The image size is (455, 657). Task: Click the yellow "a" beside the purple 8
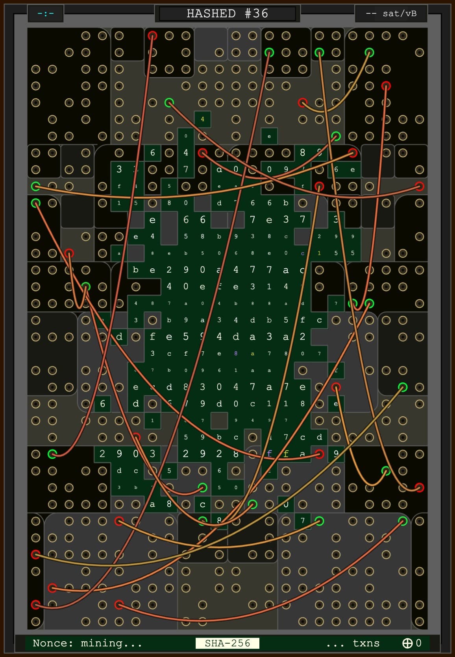252,353
